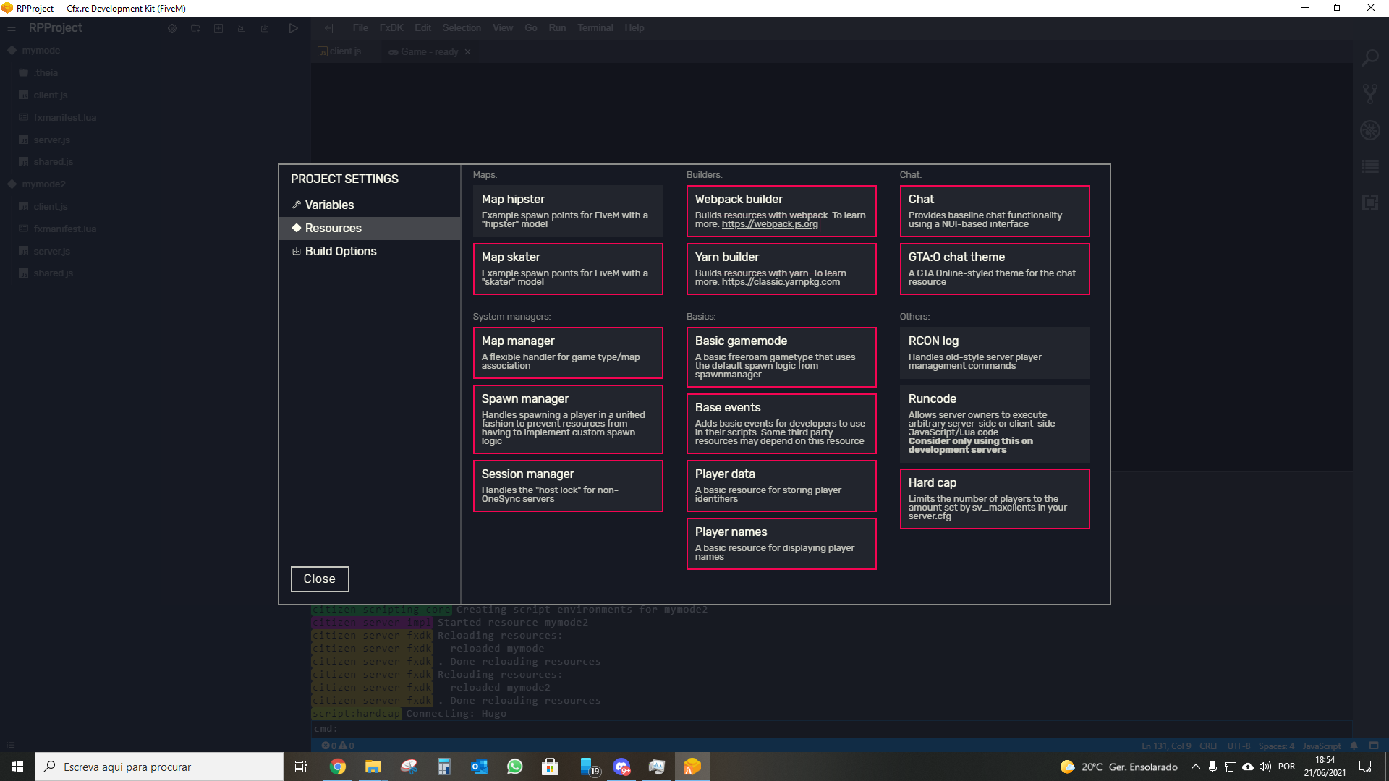Switch to the client.js editor tab
This screenshot has height=781, width=1389.
(x=346, y=51)
